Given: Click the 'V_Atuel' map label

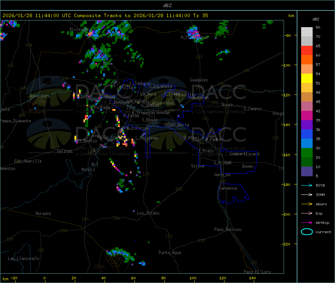Looking at the screenshot, I should pyautogui.click(x=191, y=138).
